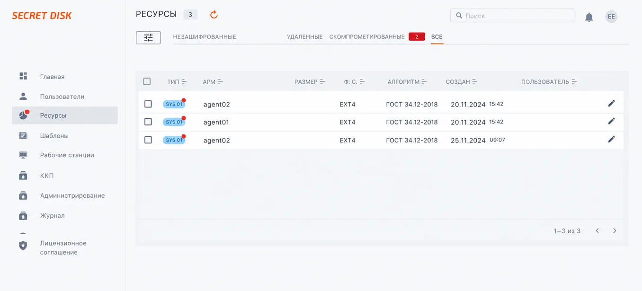Check the box for agent01 row
This screenshot has height=291, width=642.
(x=148, y=122)
